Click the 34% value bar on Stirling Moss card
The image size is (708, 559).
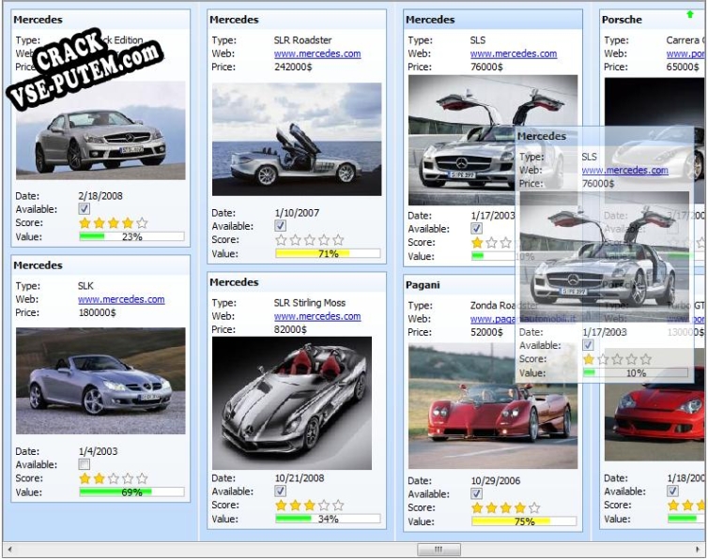point(329,519)
